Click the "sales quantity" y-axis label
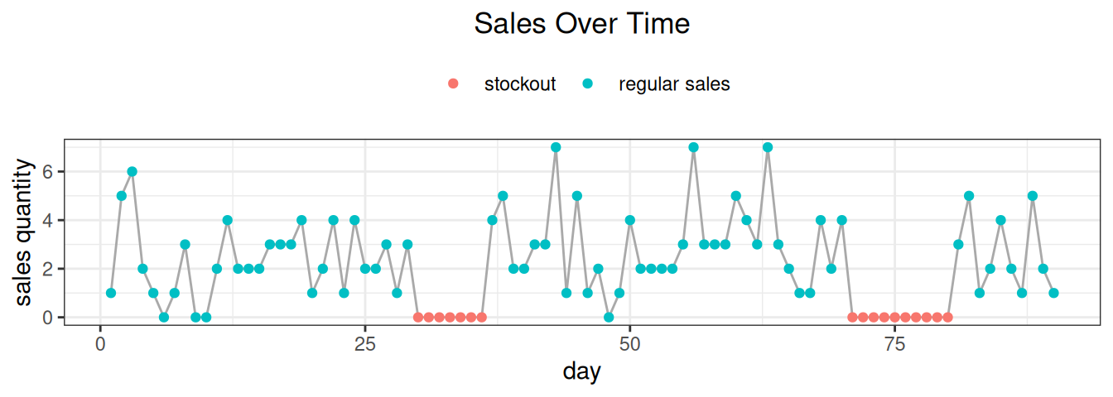 (26, 233)
